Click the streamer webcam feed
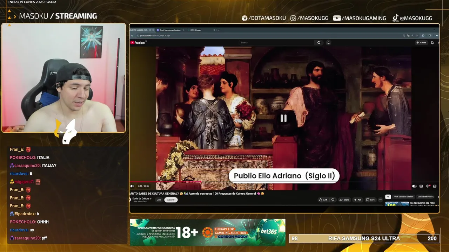 (x=63, y=78)
